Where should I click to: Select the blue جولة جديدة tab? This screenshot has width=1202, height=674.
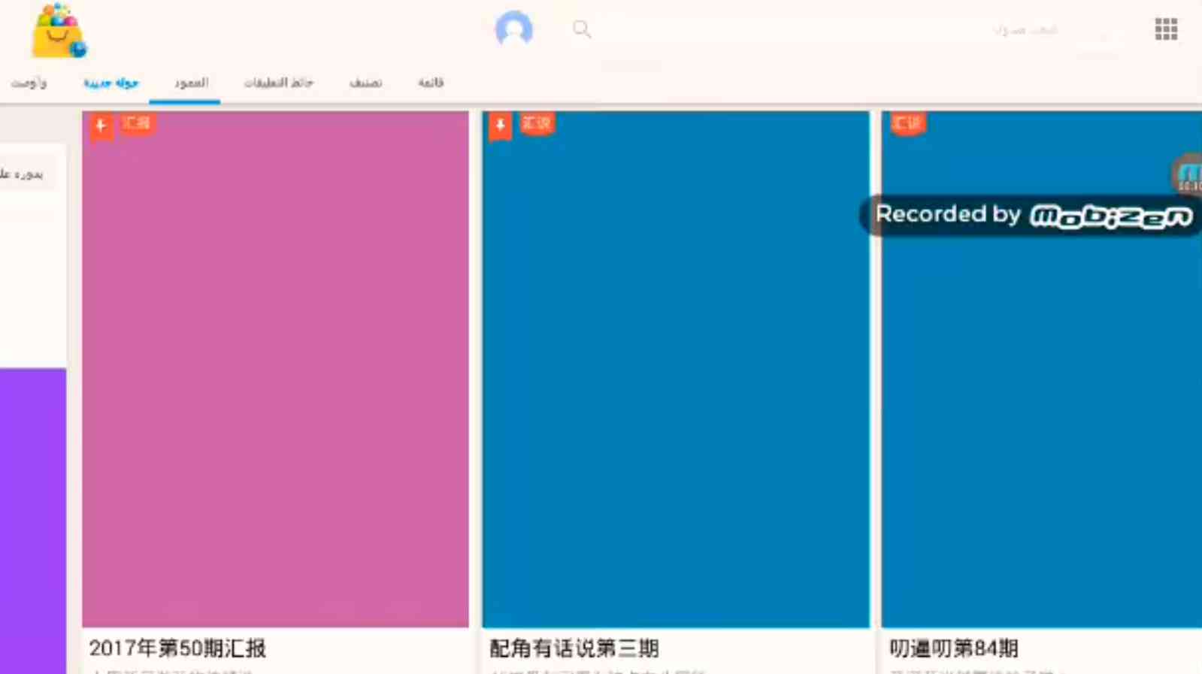coord(111,83)
